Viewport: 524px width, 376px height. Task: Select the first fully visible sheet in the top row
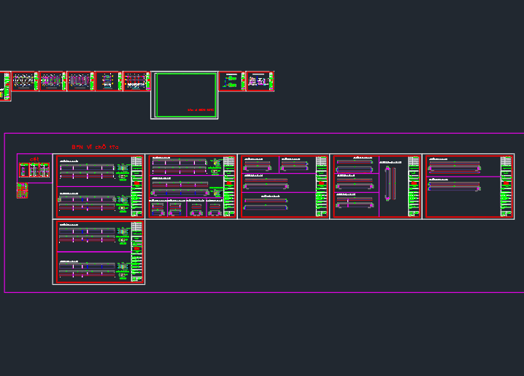point(25,81)
